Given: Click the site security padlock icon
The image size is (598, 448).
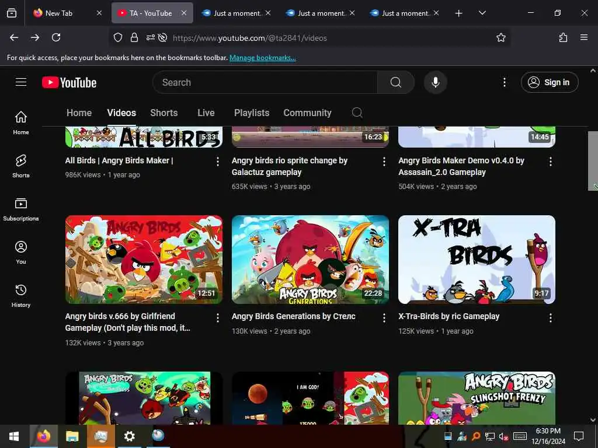Looking at the screenshot, I should (x=134, y=37).
